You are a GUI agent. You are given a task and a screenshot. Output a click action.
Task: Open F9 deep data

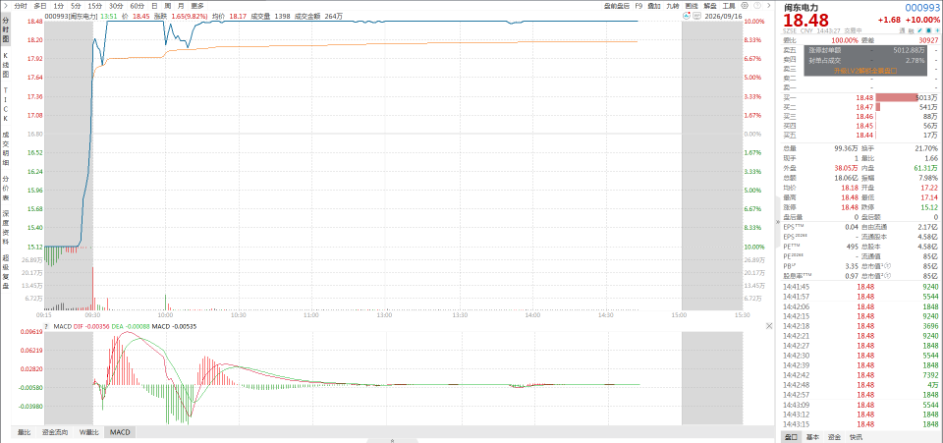(x=638, y=6)
